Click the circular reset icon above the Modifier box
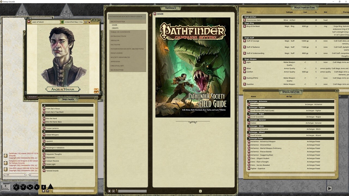 coord(1,183)
